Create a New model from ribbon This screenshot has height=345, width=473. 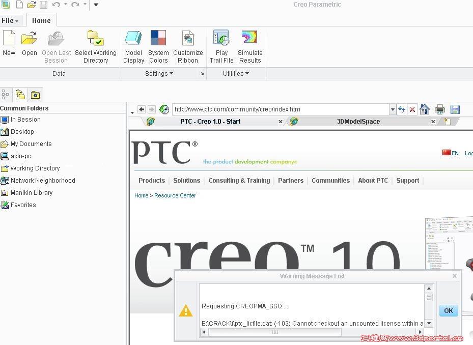click(x=9, y=43)
